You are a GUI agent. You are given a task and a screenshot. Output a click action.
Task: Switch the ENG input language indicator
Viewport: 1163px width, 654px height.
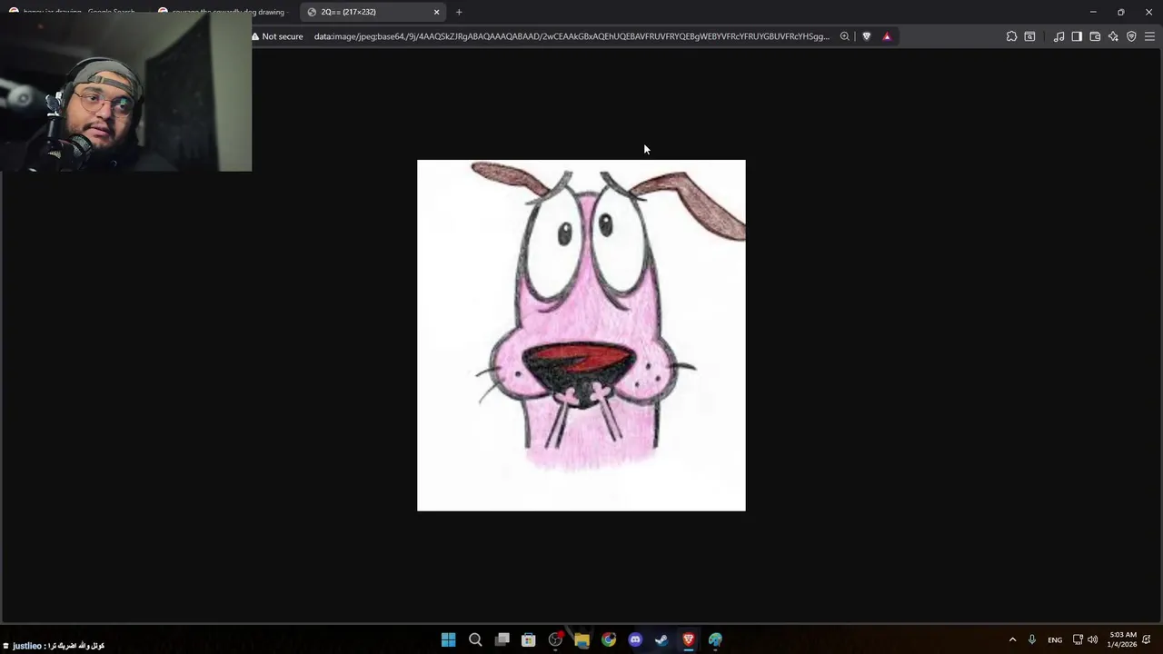tap(1055, 639)
